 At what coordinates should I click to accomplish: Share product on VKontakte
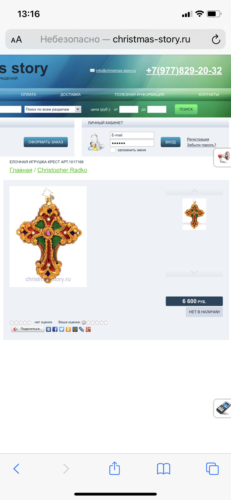point(49,329)
